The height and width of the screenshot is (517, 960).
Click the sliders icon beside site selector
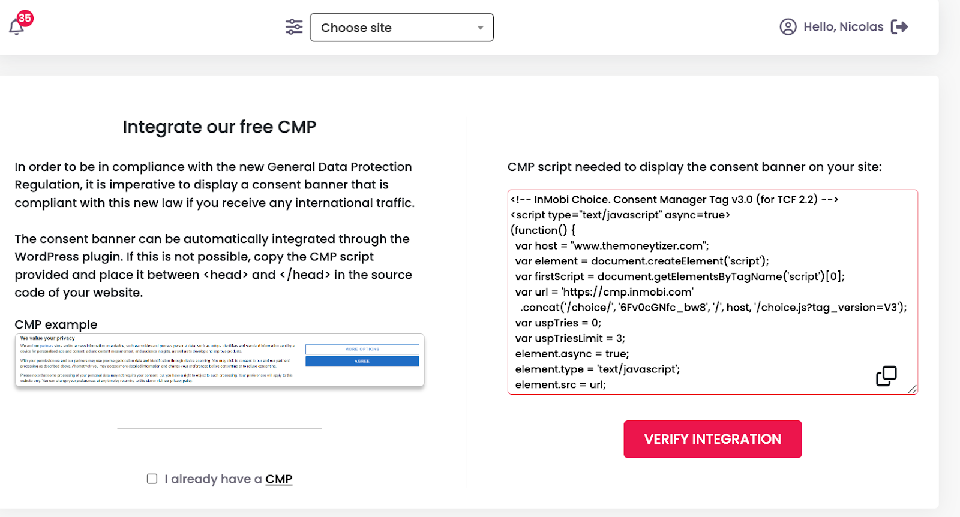pyautogui.click(x=294, y=27)
